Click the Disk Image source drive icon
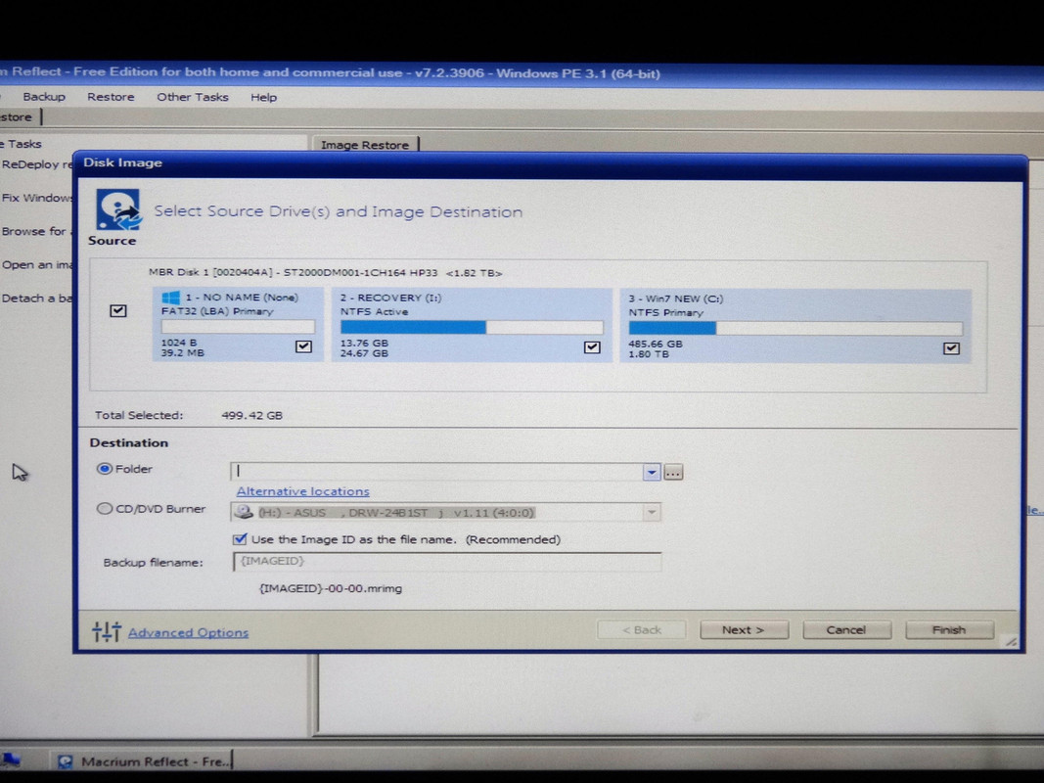 (x=117, y=209)
